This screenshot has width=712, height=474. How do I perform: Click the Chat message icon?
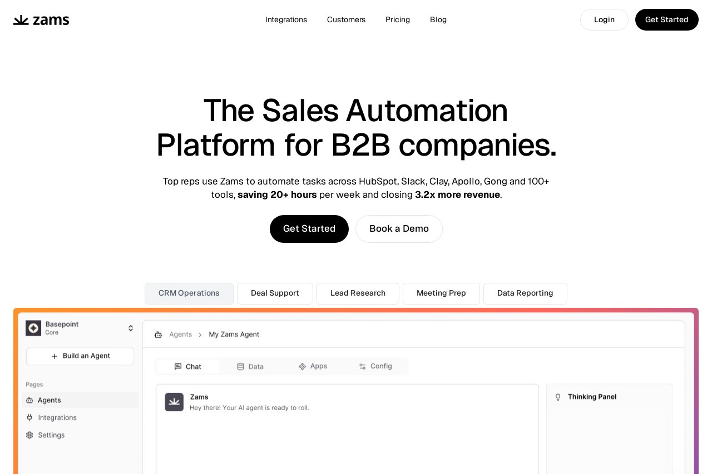point(178,367)
